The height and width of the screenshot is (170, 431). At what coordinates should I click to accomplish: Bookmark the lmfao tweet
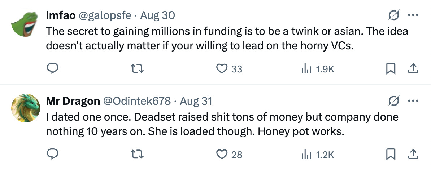389,68
